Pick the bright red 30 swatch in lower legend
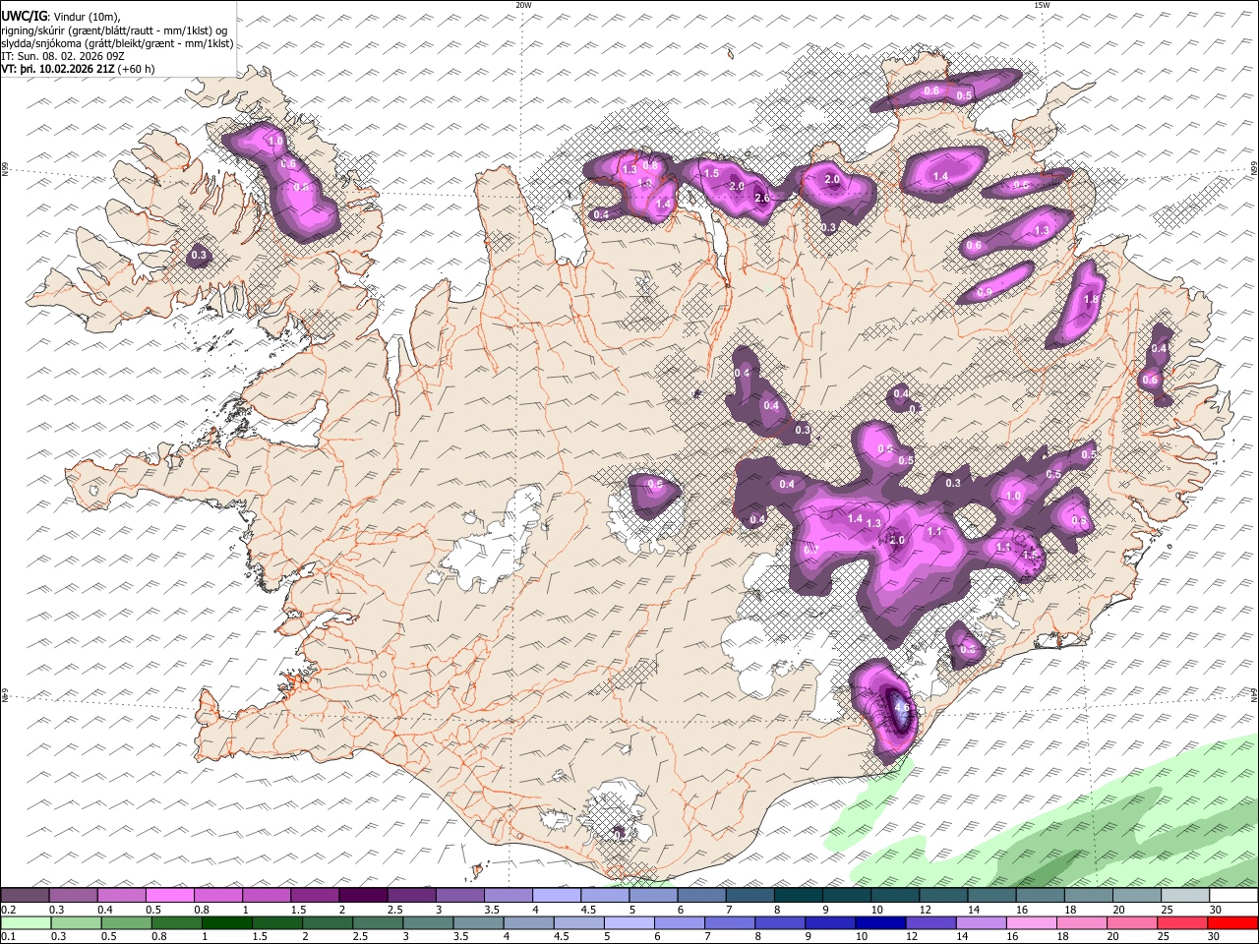 pyautogui.click(x=1231, y=923)
